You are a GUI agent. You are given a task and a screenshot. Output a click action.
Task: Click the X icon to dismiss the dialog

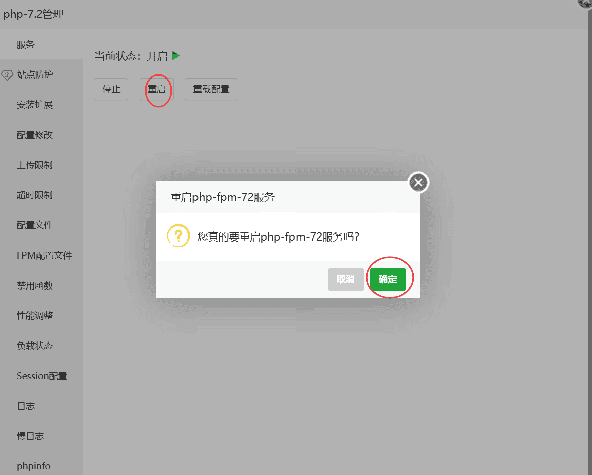(418, 182)
